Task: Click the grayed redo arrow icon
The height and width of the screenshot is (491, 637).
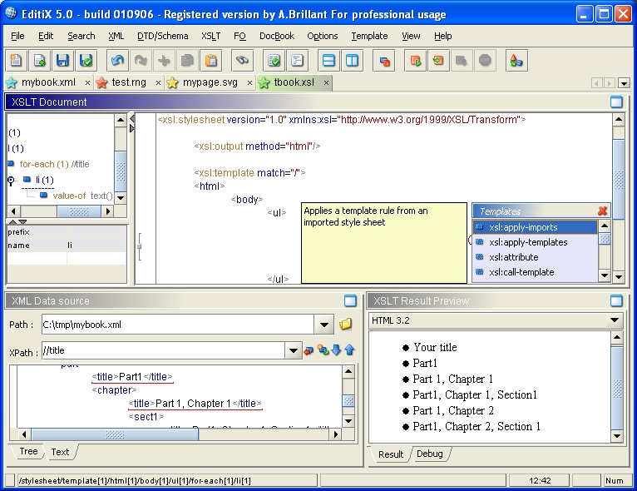Action: [x=141, y=61]
